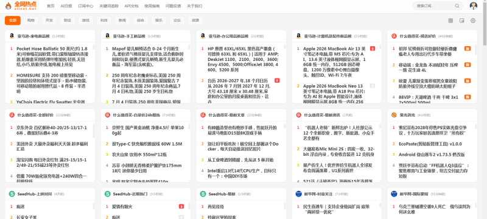Viewport: 487px width, 219px height.
Task: Open Mapof 婴儿躺椅 listing
Action: coord(147,57)
